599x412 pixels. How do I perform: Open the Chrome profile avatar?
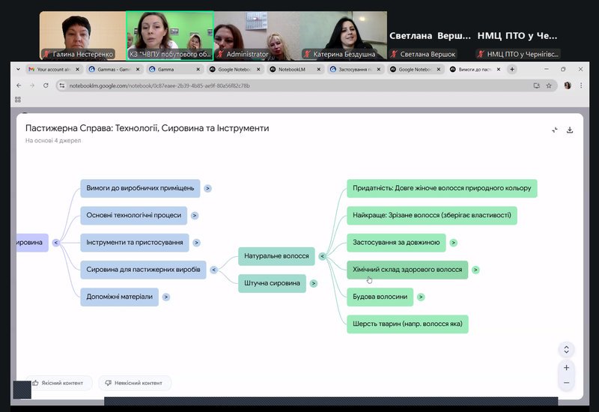pos(568,85)
